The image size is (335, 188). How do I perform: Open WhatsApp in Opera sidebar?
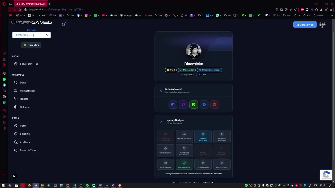[x=4, y=79]
